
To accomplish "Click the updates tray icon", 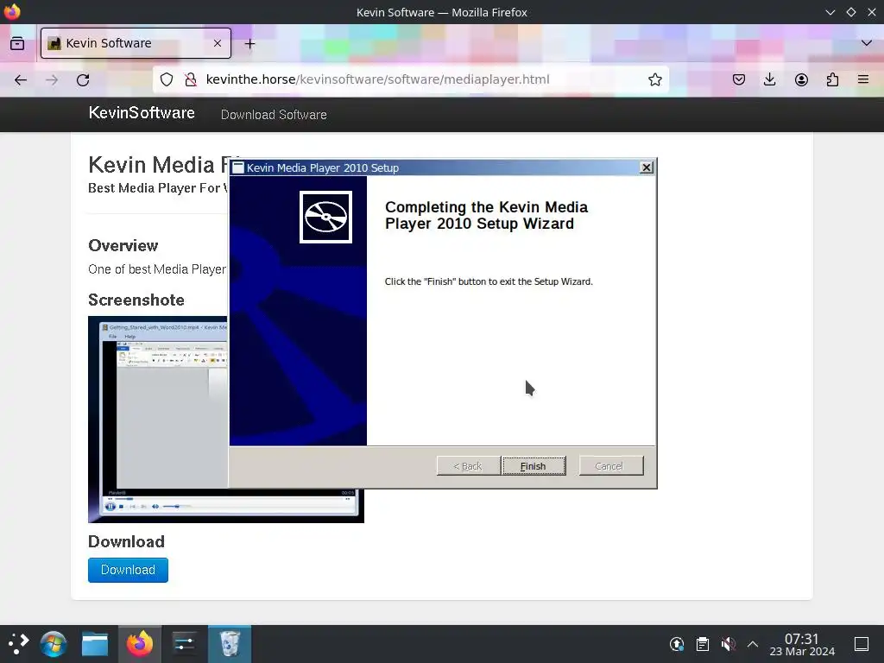I will [677, 644].
